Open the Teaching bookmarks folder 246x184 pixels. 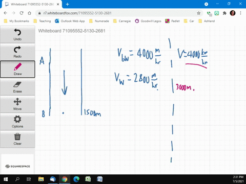click(x=43, y=21)
